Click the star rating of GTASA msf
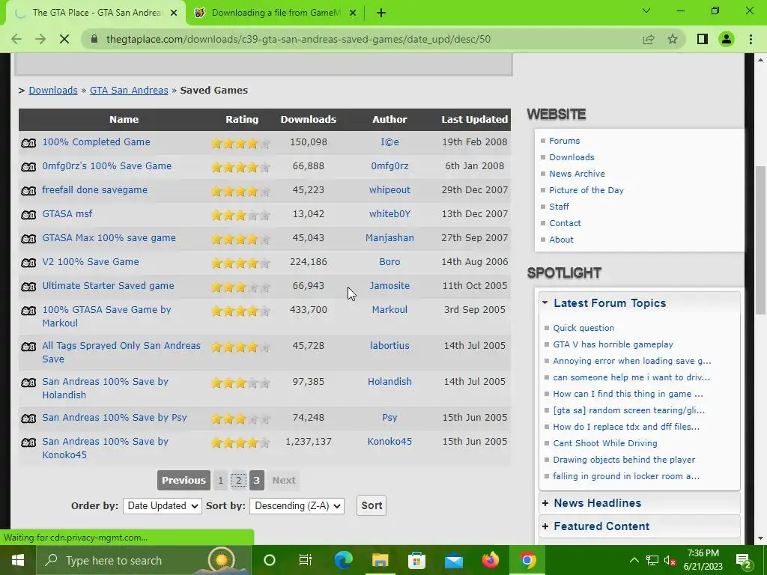 click(x=240, y=215)
